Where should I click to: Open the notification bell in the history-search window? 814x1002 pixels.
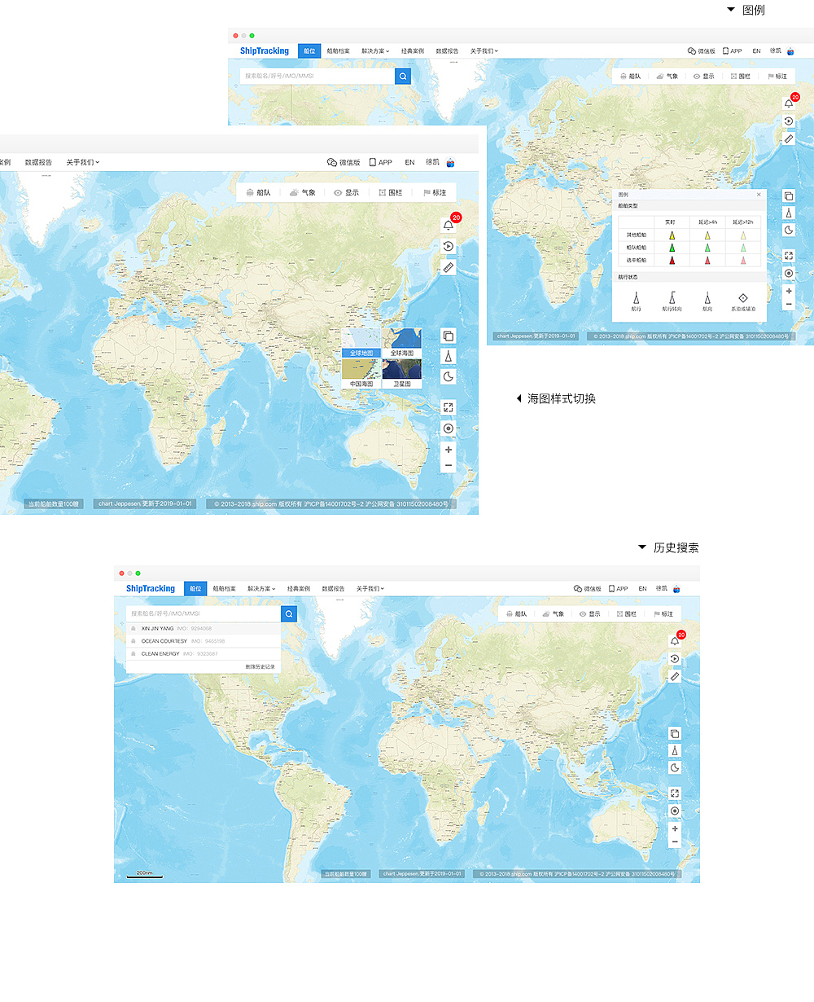675,641
